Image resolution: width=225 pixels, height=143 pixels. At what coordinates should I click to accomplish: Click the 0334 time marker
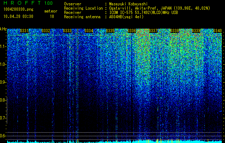89,31
